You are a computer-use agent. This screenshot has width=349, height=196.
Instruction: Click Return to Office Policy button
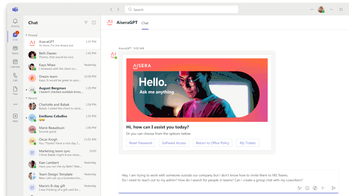[x=212, y=143]
